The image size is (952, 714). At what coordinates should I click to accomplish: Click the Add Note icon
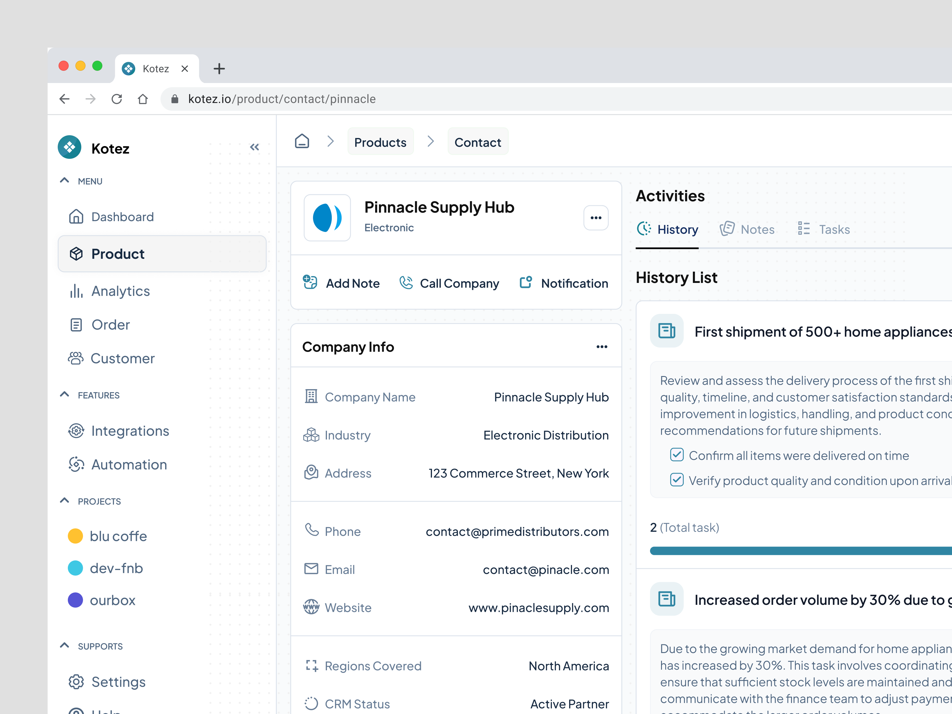coord(310,282)
